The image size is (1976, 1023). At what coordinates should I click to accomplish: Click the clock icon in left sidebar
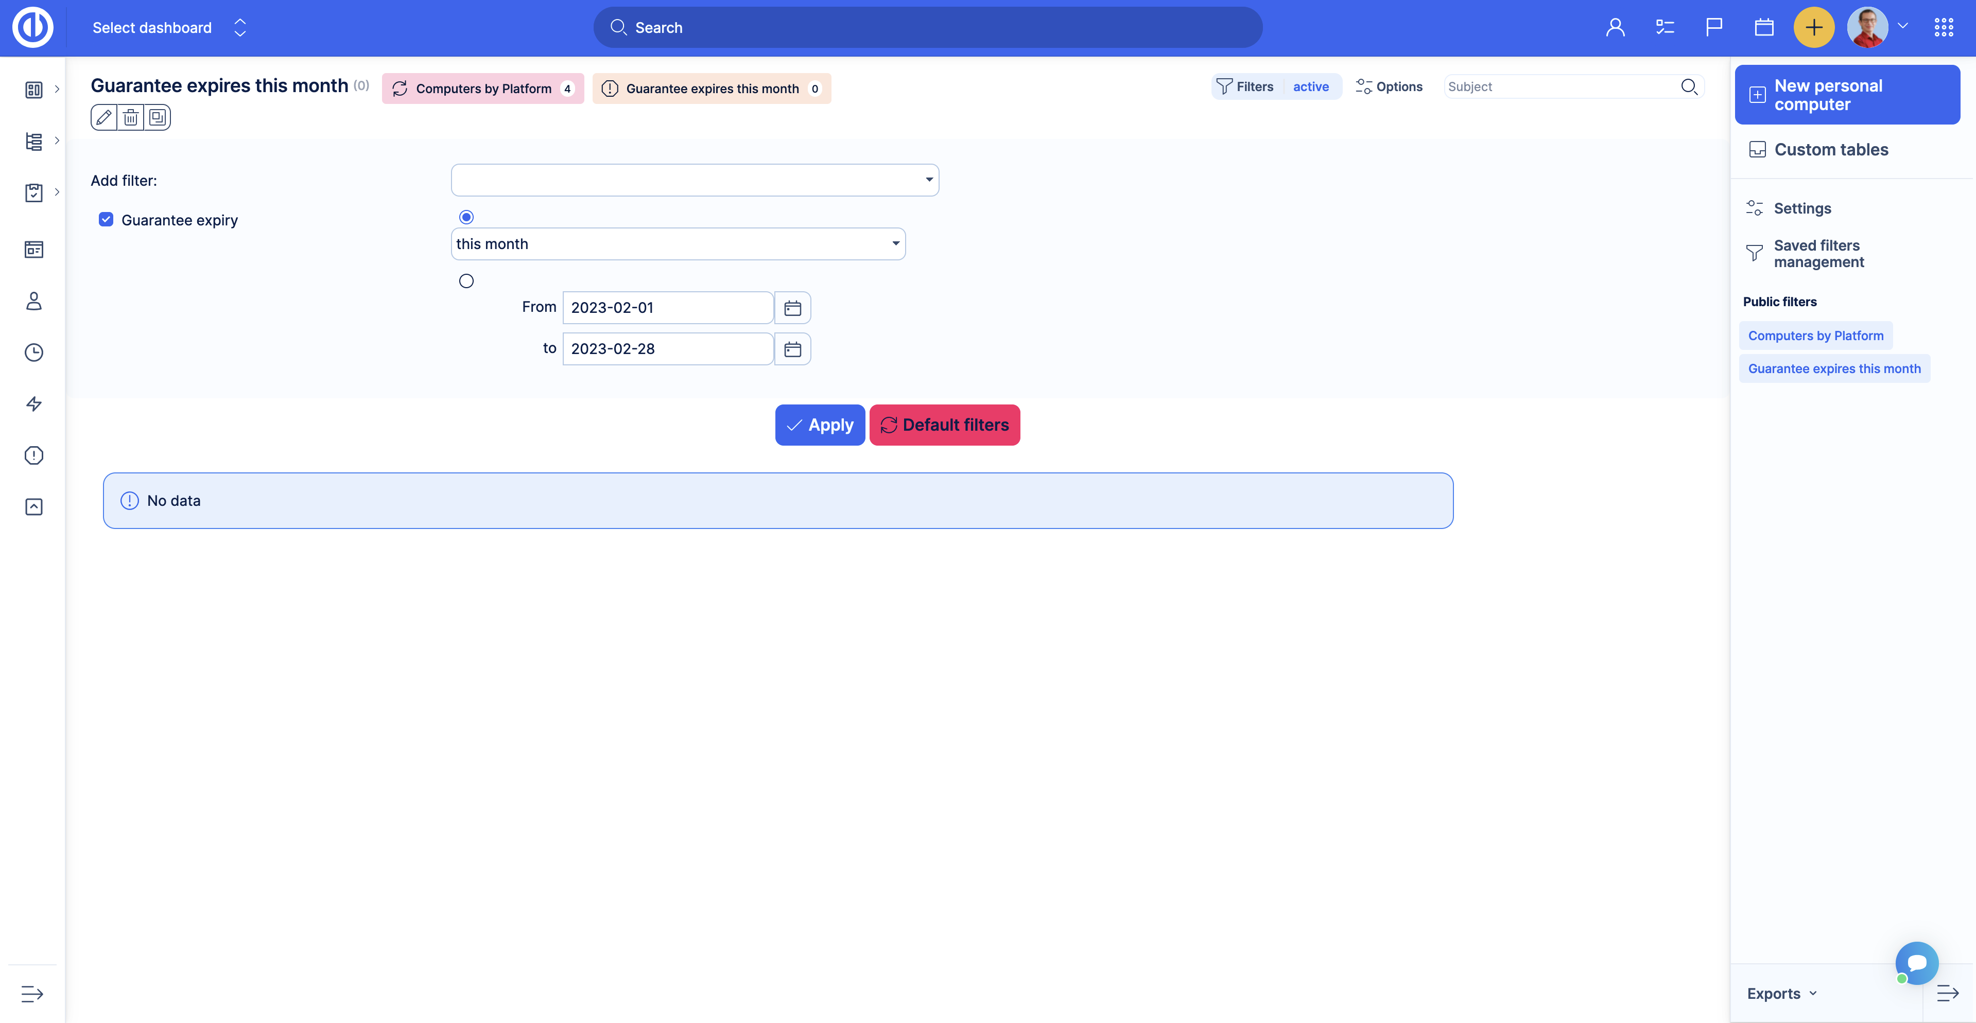pyautogui.click(x=34, y=353)
